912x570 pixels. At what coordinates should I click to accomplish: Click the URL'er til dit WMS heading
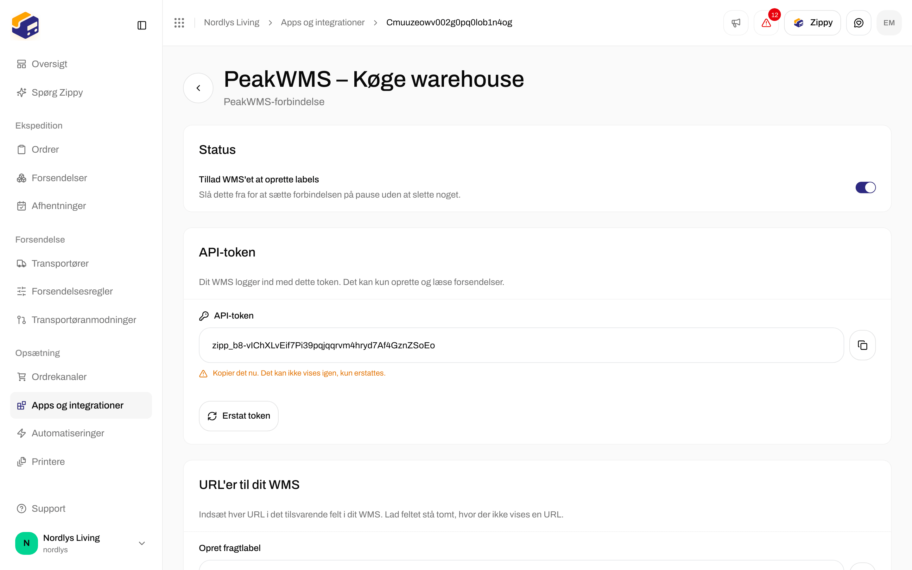[249, 485]
